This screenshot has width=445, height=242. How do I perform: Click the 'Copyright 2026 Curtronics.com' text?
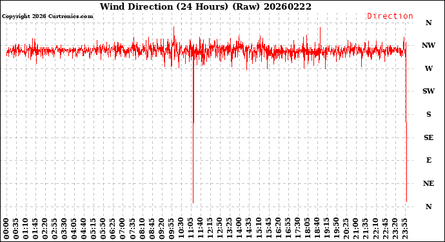pyautogui.click(x=47, y=17)
